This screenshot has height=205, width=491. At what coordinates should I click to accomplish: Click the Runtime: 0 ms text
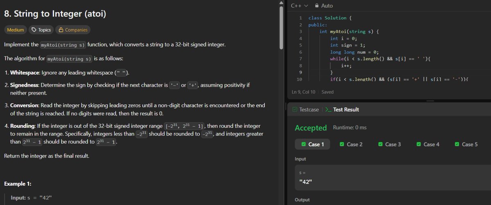pos(350,128)
